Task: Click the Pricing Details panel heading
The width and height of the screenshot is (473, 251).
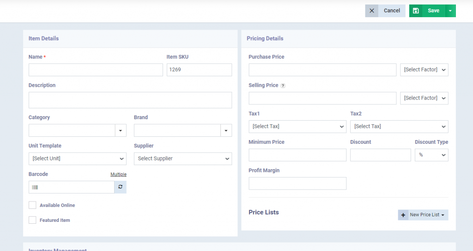Action: pyautogui.click(x=265, y=38)
